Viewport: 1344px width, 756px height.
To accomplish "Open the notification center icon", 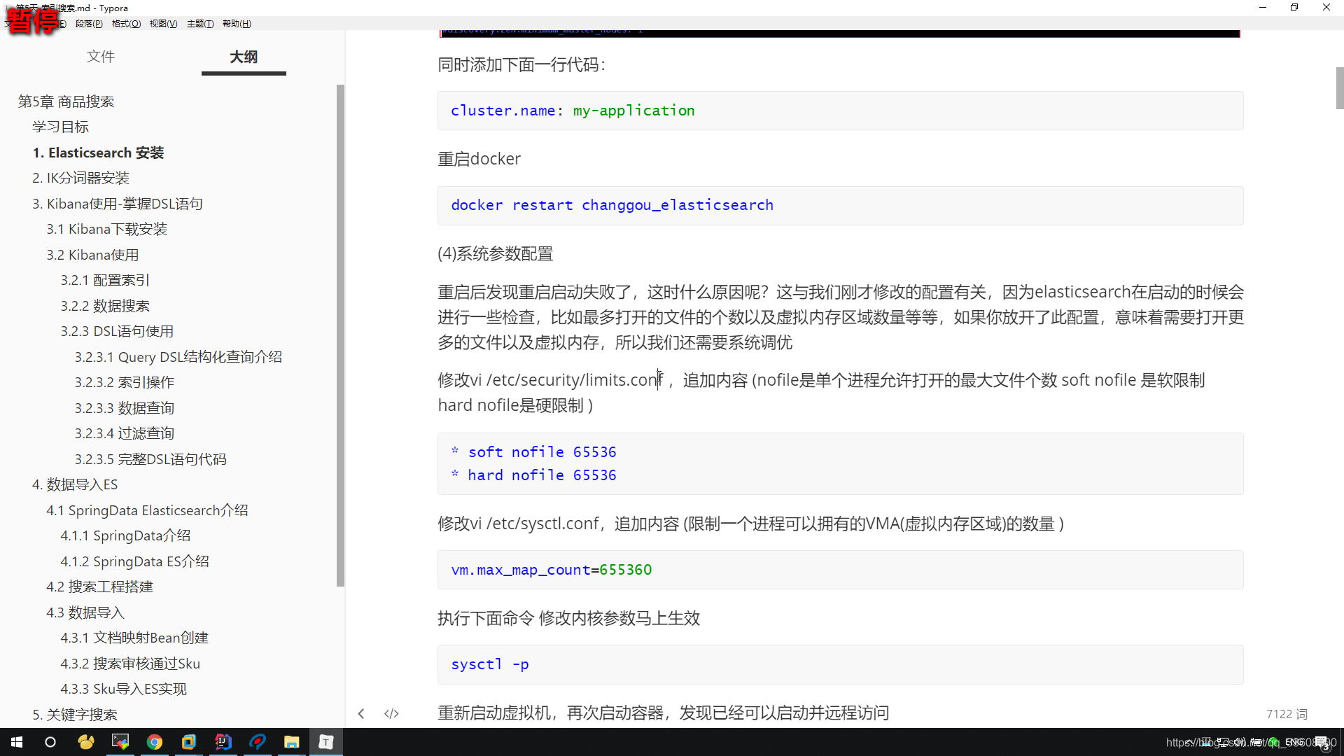I will pyautogui.click(x=1322, y=743).
